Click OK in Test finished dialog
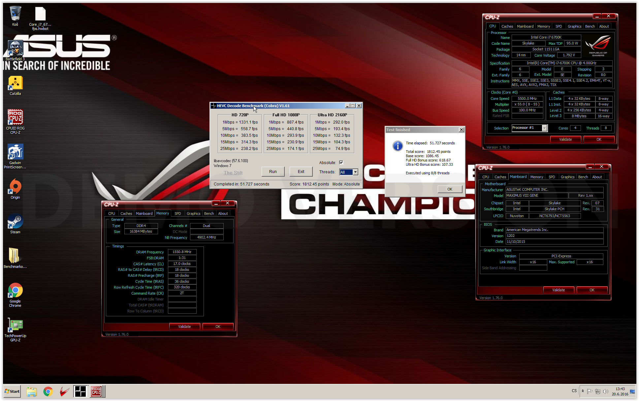This screenshot has height=401, width=639. point(450,189)
